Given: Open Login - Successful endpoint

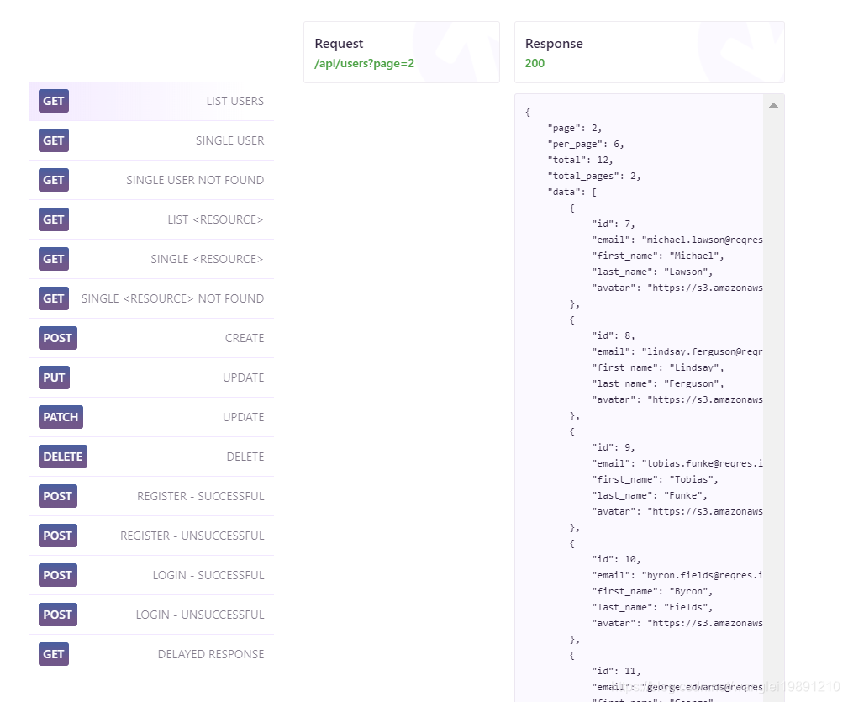Looking at the screenshot, I should pos(151,575).
